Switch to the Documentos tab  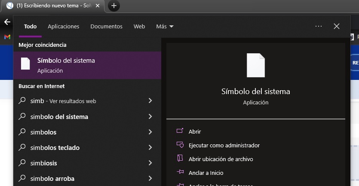coord(106,26)
